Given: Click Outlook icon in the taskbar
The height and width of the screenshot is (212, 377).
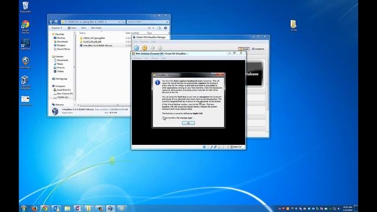Looking at the screenshot, I should click(57, 208).
